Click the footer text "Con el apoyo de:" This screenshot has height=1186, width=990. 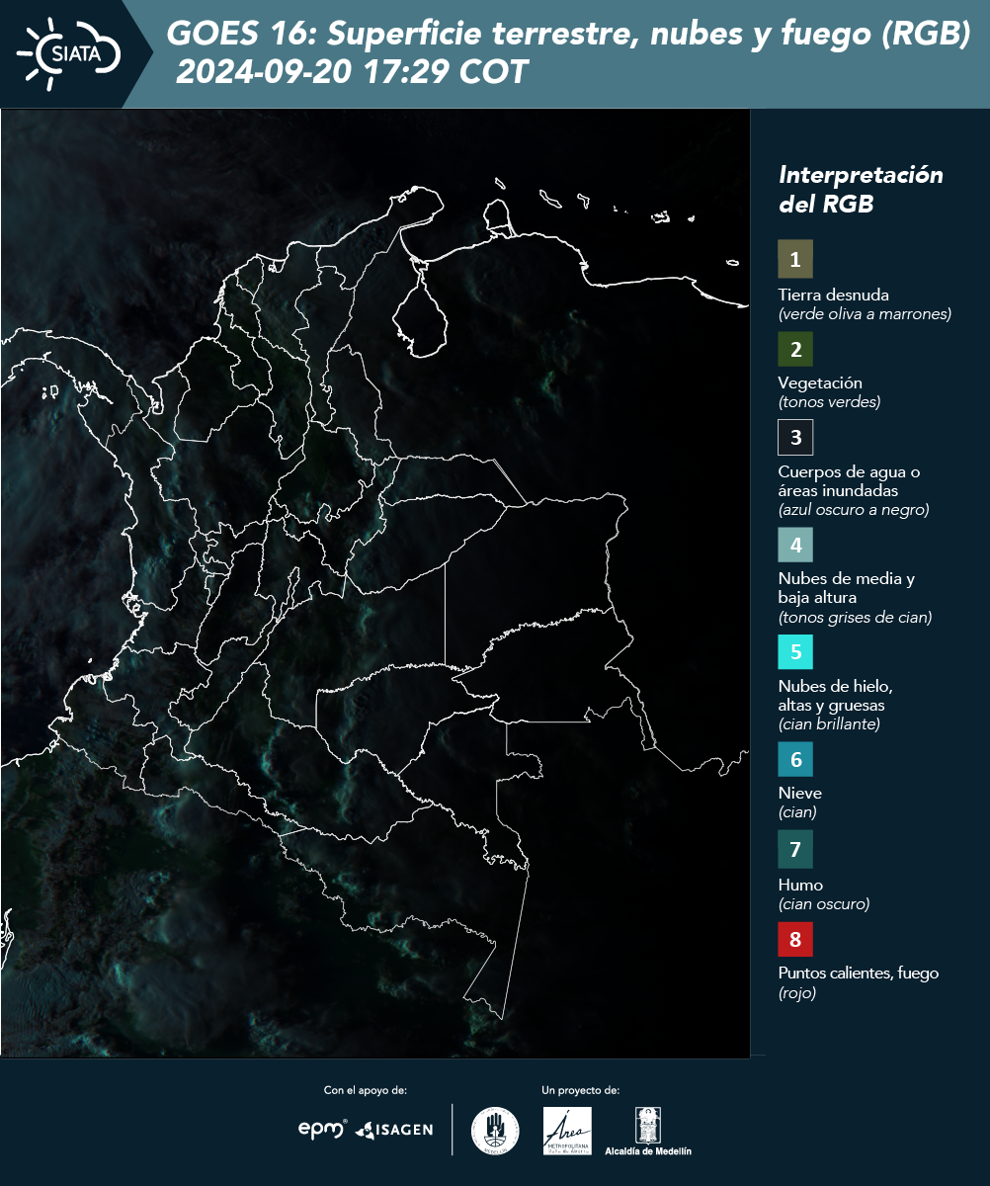366,1090
